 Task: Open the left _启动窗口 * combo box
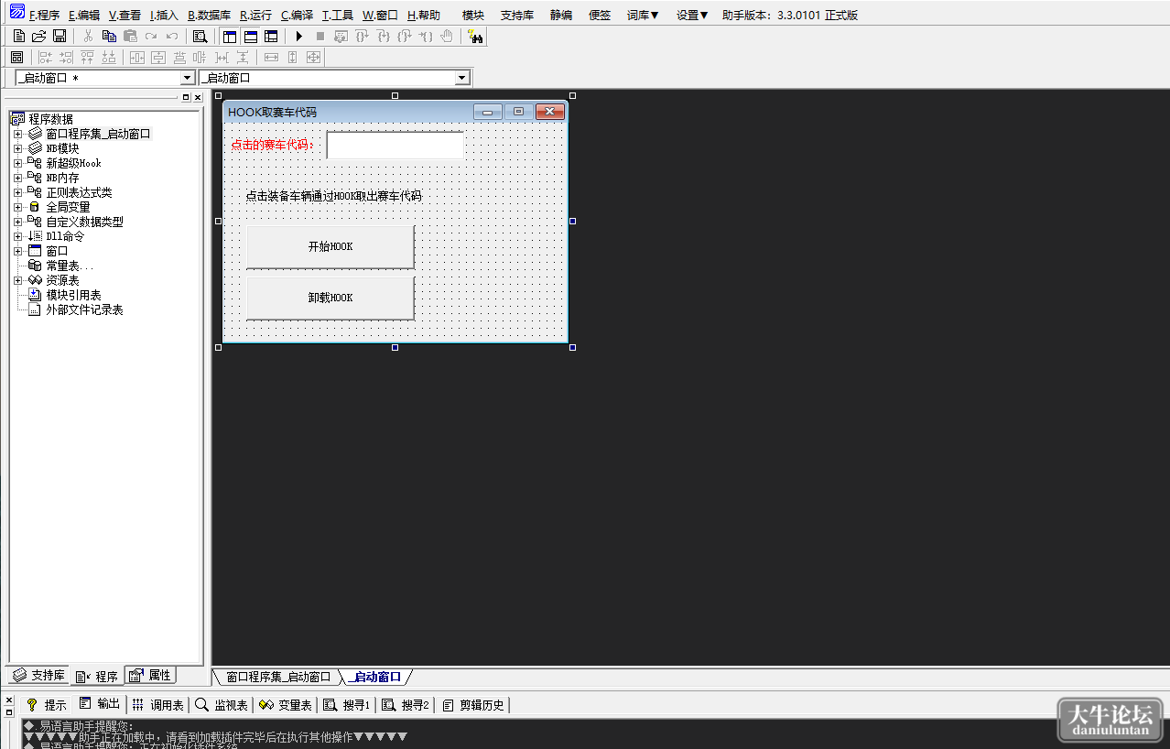188,79
